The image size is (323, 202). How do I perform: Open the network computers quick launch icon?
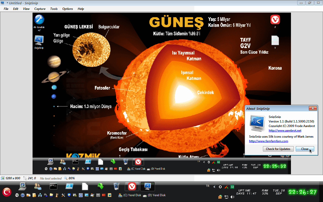[x=40, y=195]
